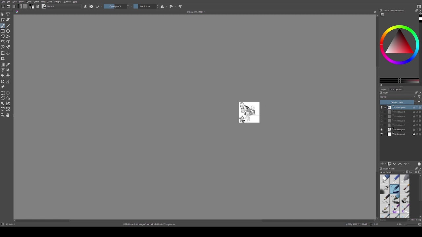The image size is (422, 237).
Task: Switch to Tool Options tab
Action: tap(396, 90)
